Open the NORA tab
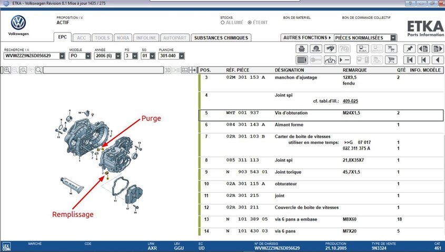Viewport: 445px width, 252px height. [x=123, y=38]
